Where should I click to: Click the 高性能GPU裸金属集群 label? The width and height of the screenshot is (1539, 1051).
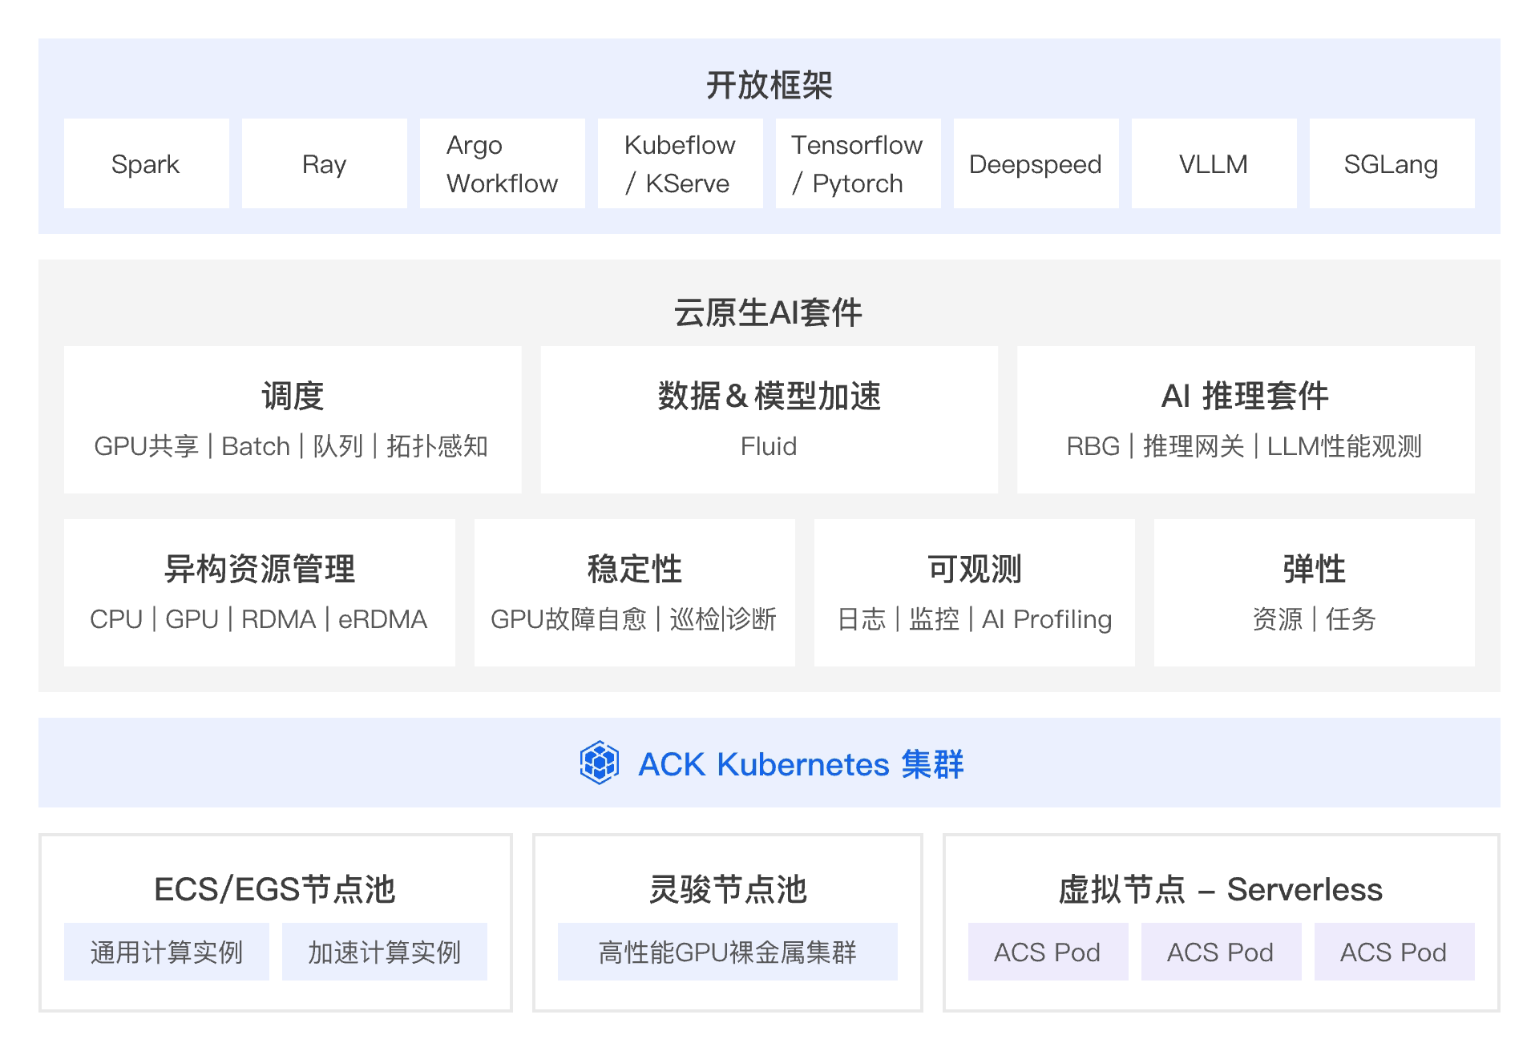point(728,952)
